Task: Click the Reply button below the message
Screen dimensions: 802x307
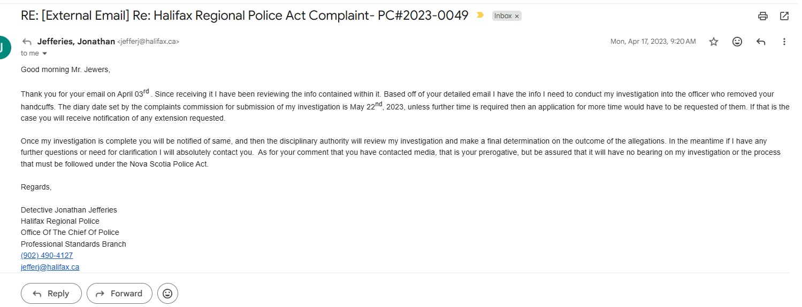Action: [51, 294]
